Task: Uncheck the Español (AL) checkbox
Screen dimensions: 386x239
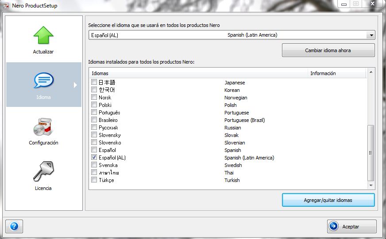Action: 94,157
